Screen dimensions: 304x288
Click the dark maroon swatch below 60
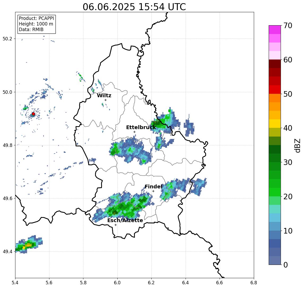(275, 64)
